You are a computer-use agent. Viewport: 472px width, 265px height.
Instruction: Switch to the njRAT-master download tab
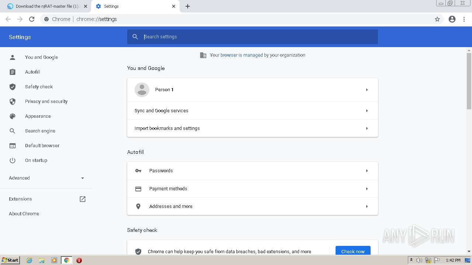point(47,6)
